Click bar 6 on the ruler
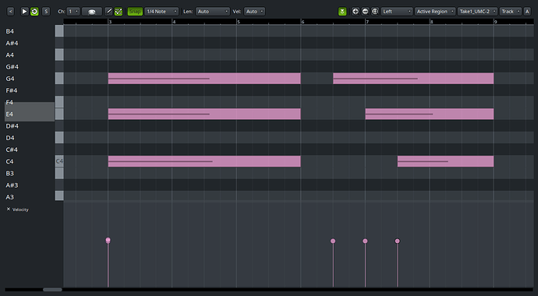Screen dimensions: 538x296 pyautogui.click(x=303, y=22)
